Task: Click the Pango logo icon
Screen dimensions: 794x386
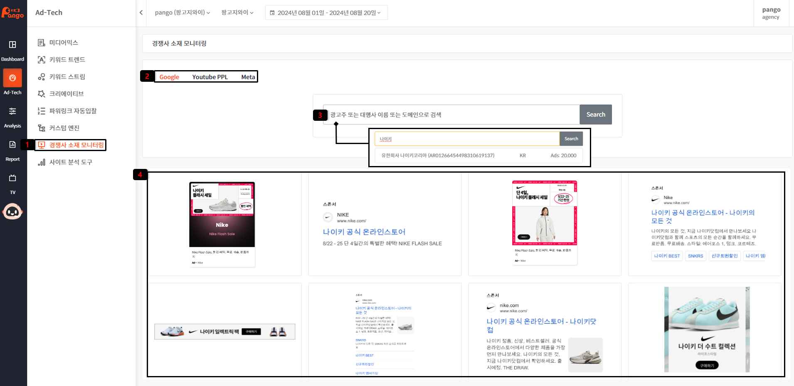Action: coord(12,13)
